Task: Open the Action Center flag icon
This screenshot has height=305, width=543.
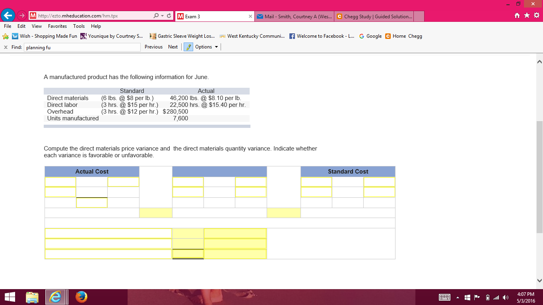Action: pos(477,297)
